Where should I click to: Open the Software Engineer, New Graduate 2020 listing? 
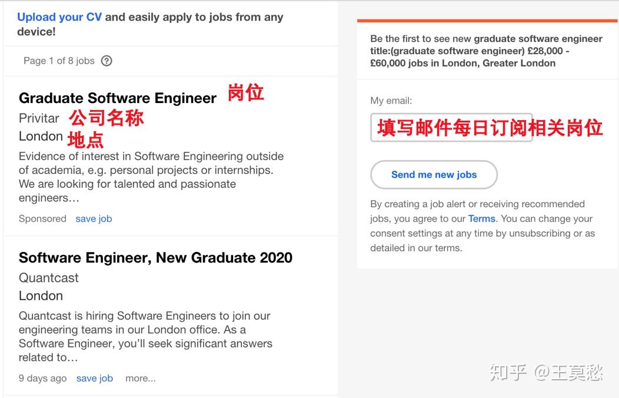(x=155, y=258)
